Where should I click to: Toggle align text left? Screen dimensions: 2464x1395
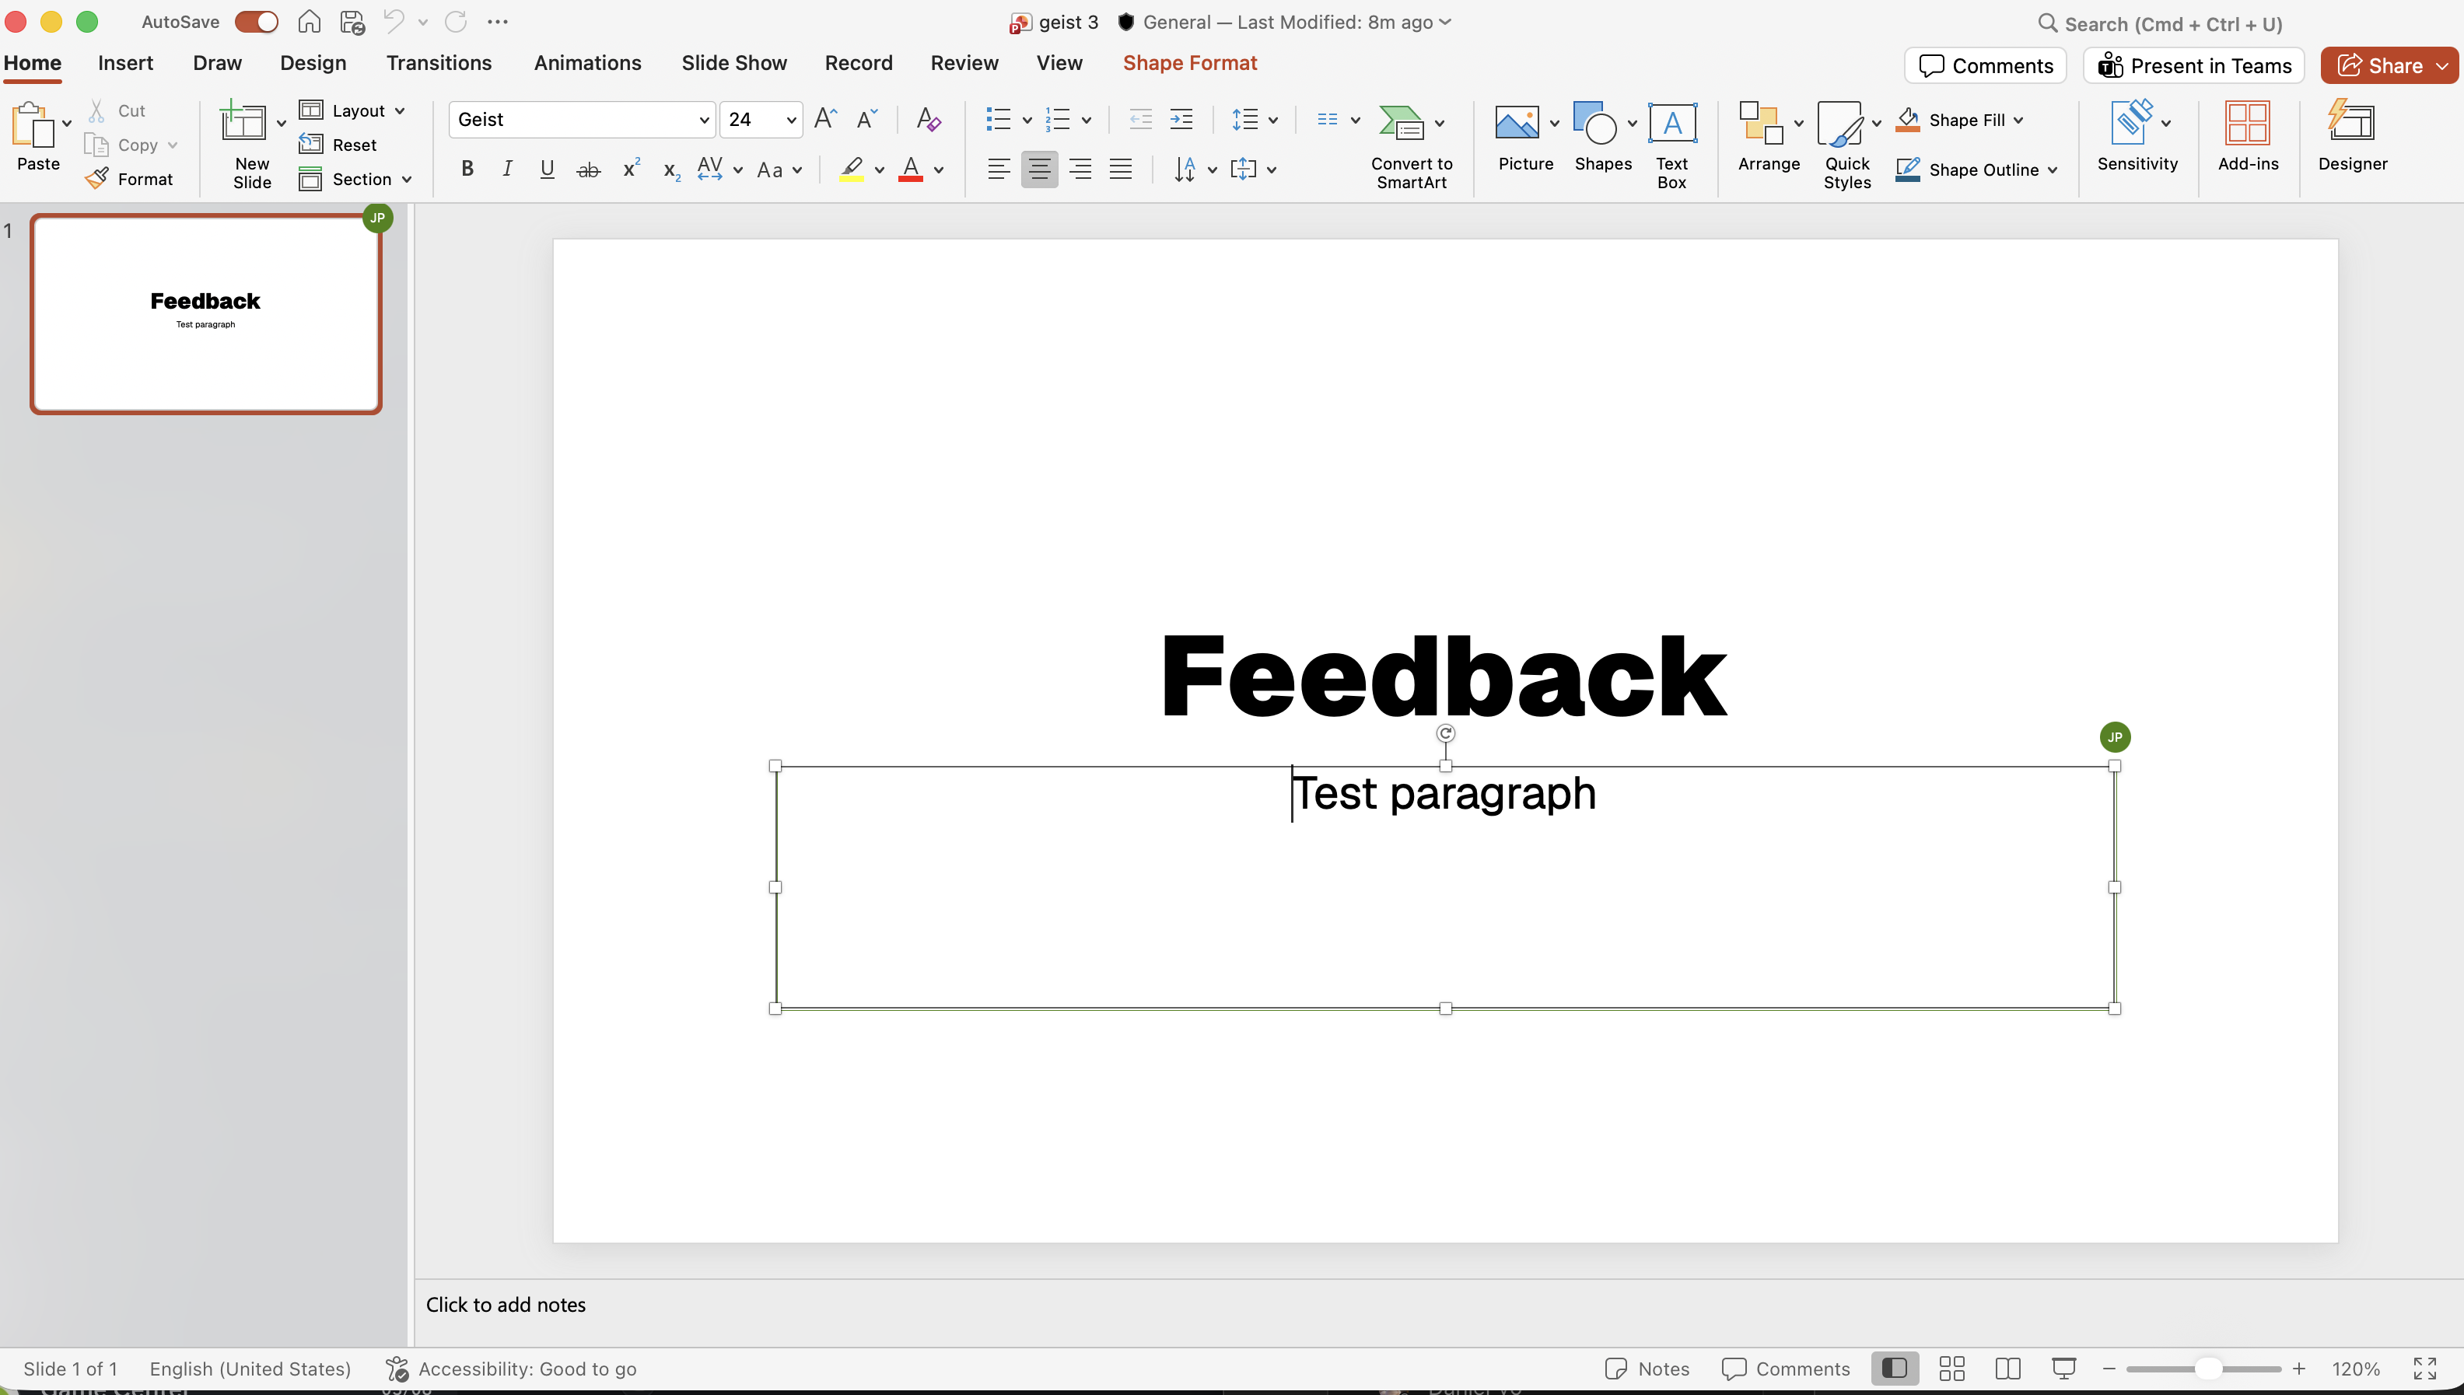tap(998, 170)
